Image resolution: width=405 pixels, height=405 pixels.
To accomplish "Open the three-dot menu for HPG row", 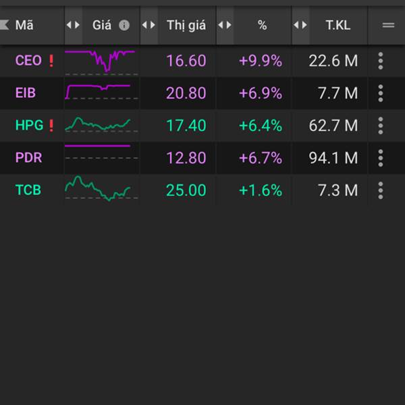I will (x=381, y=126).
